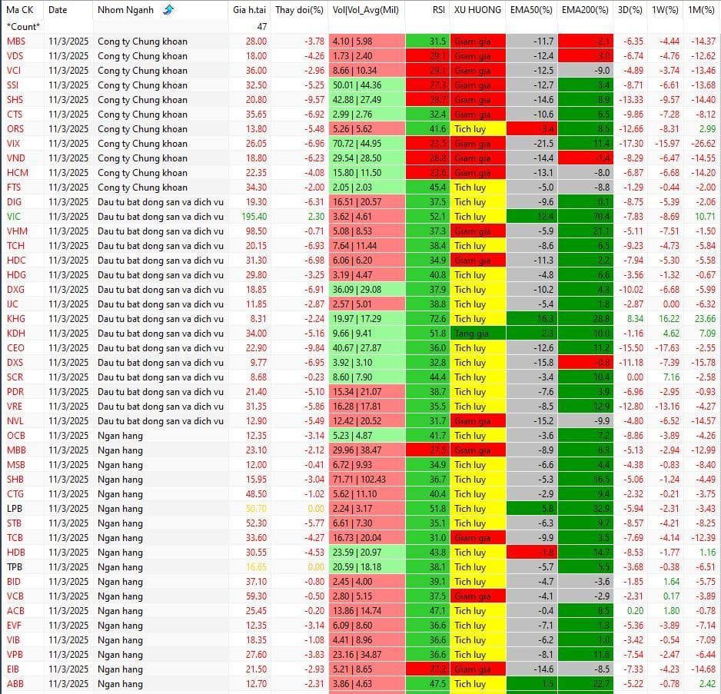Click the Giam gia trend cell for MBS
This screenshot has height=694, width=721.
(x=478, y=42)
